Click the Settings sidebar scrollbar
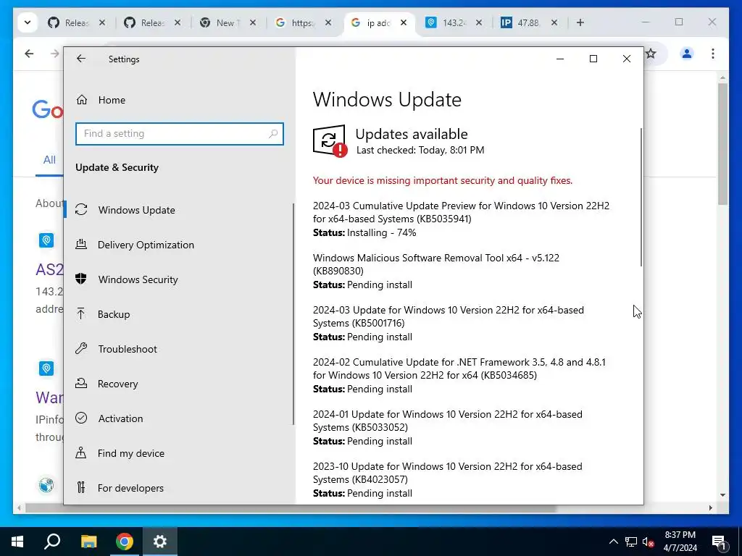The width and height of the screenshot is (742, 556). pyautogui.click(x=293, y=314)
